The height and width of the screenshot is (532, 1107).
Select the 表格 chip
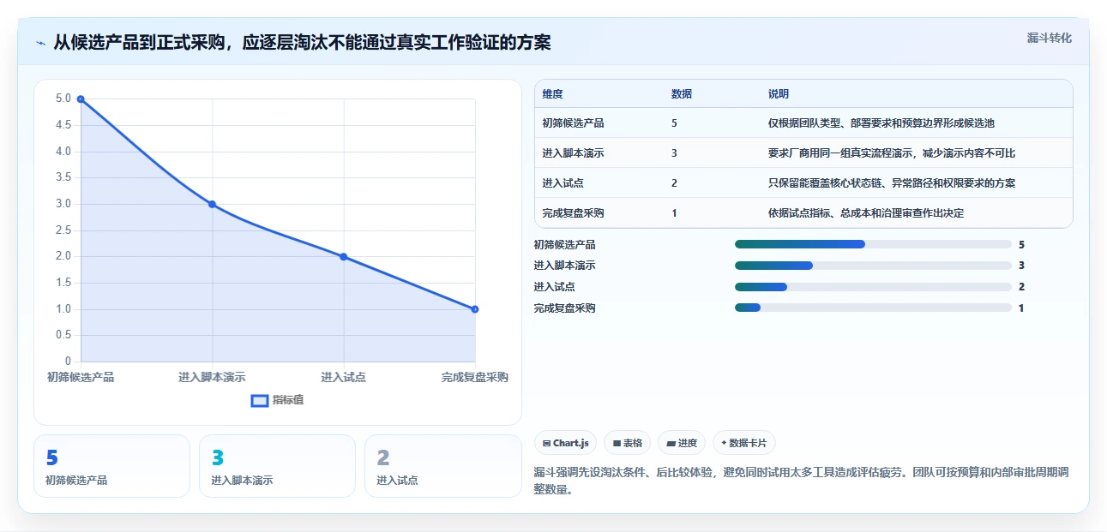point(627,443)
